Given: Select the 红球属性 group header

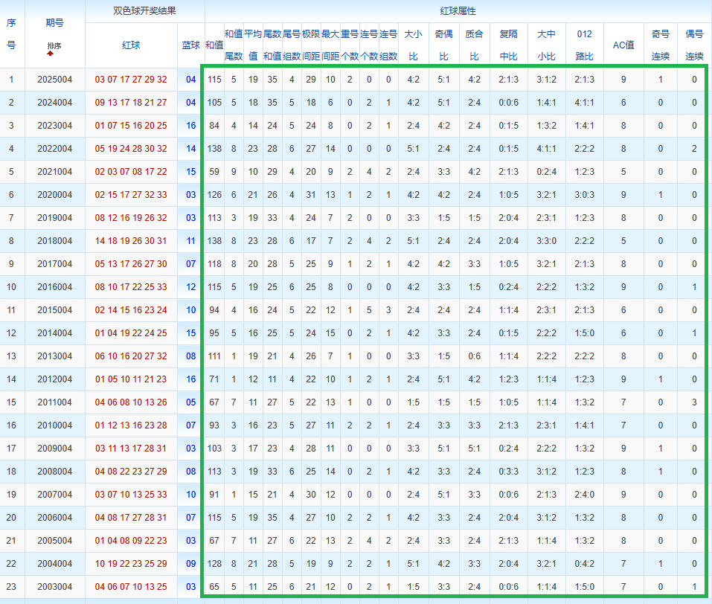Looking at the screenshot, I should pyautogui.click(x=458, y=11).
